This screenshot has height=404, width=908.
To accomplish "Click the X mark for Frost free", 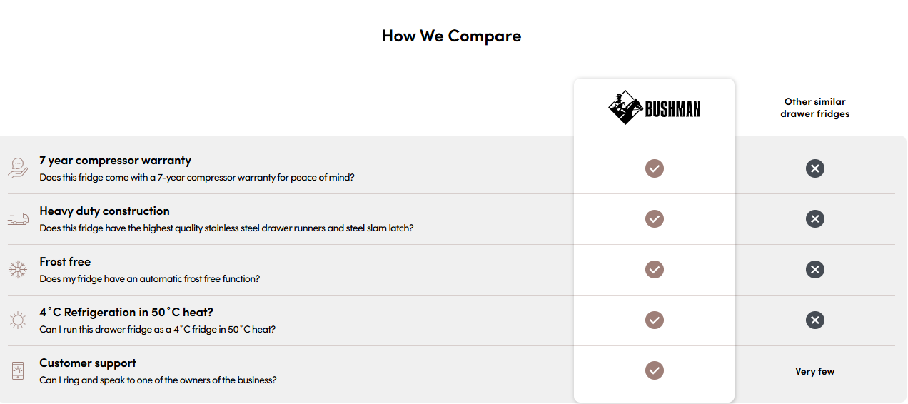I will (815, 270).
